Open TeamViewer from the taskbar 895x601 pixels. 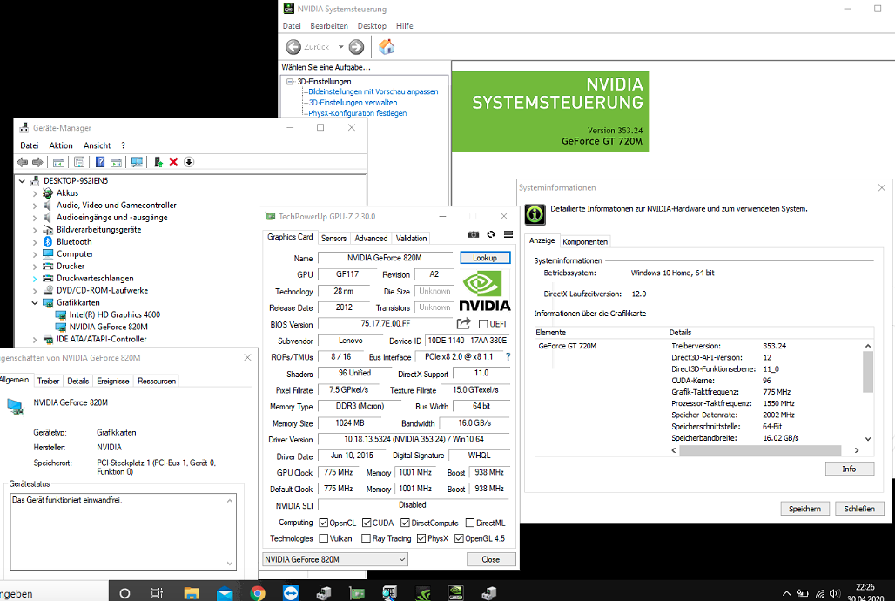pyautogui.click(x=291, y=593)
